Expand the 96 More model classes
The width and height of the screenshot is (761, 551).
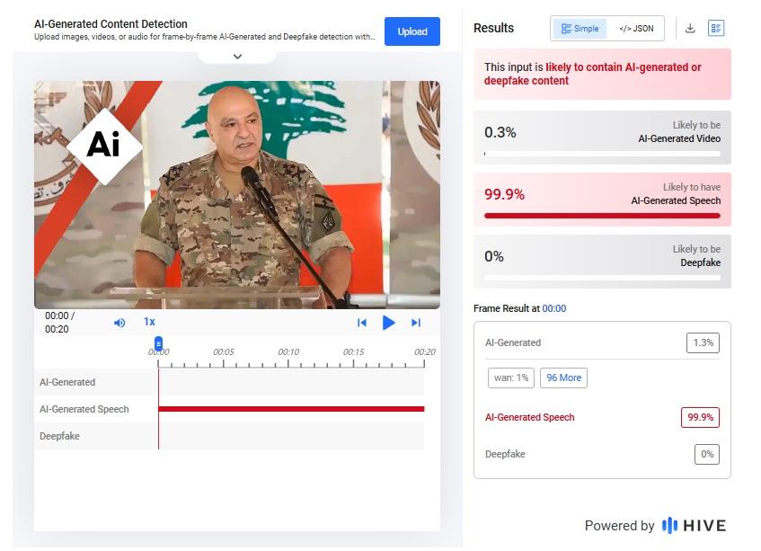563,378
